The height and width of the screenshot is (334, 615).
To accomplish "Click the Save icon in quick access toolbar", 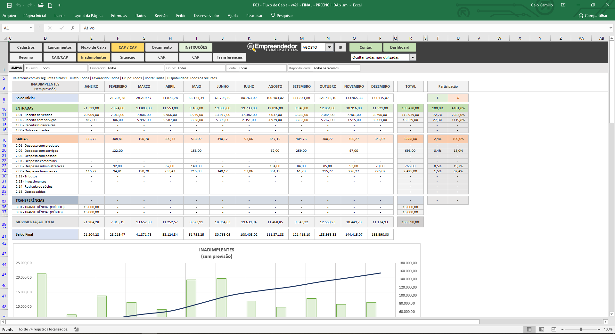I will [9, 5].
